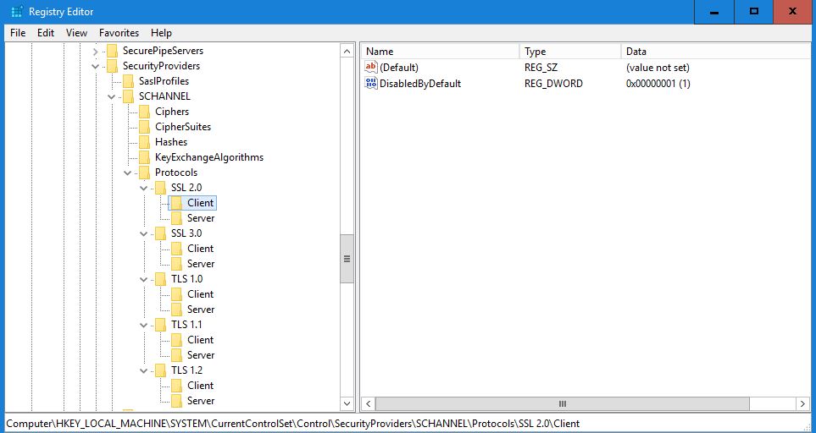Viewport: 816px width, 433px height.
Task: Select the SSL 2.0 folder icon
Action: tap(160, 188)
